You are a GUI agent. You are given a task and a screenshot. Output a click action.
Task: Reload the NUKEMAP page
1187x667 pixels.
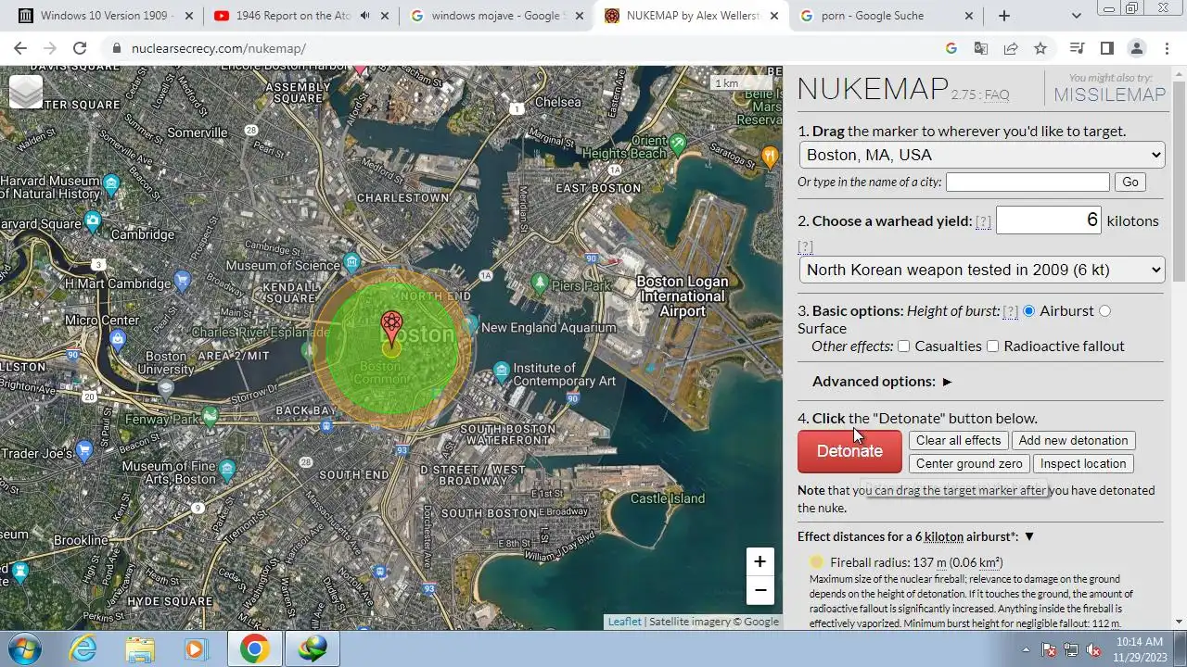[x=80, y=48]
